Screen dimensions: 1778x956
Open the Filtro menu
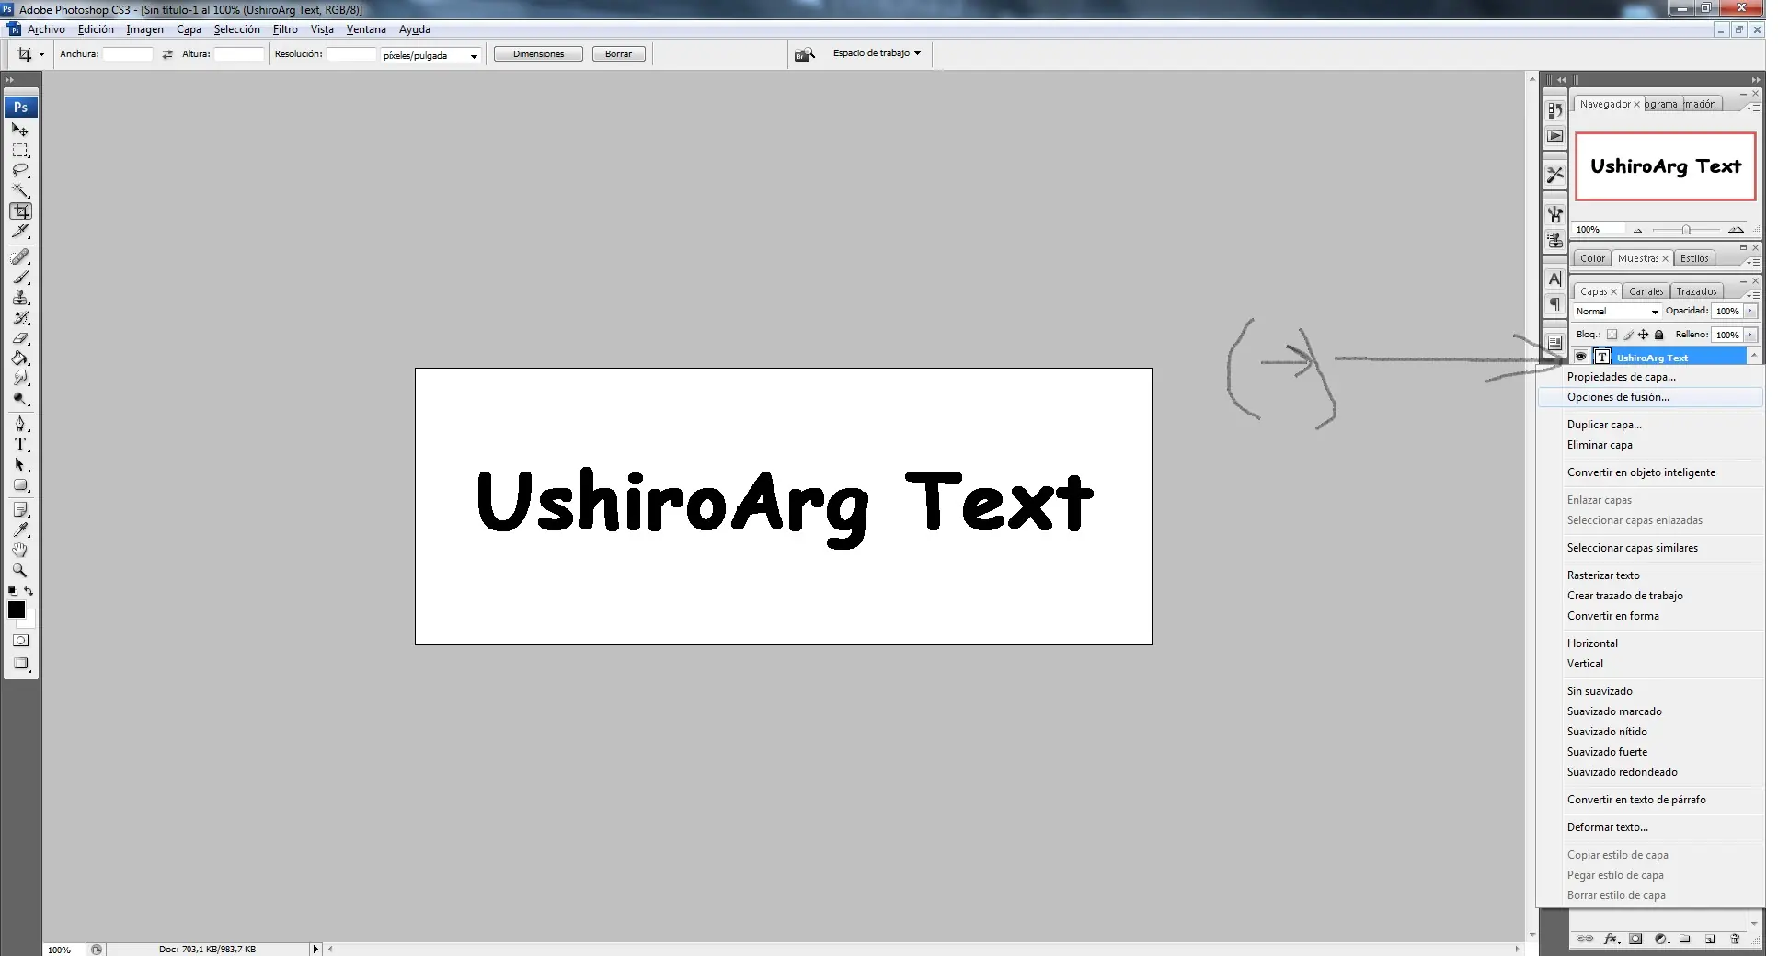coord(285,29)
